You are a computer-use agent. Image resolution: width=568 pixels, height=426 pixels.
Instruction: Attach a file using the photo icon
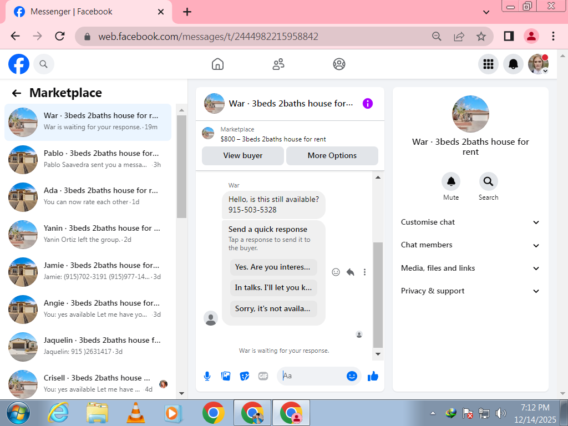click(x=226, y=376)
